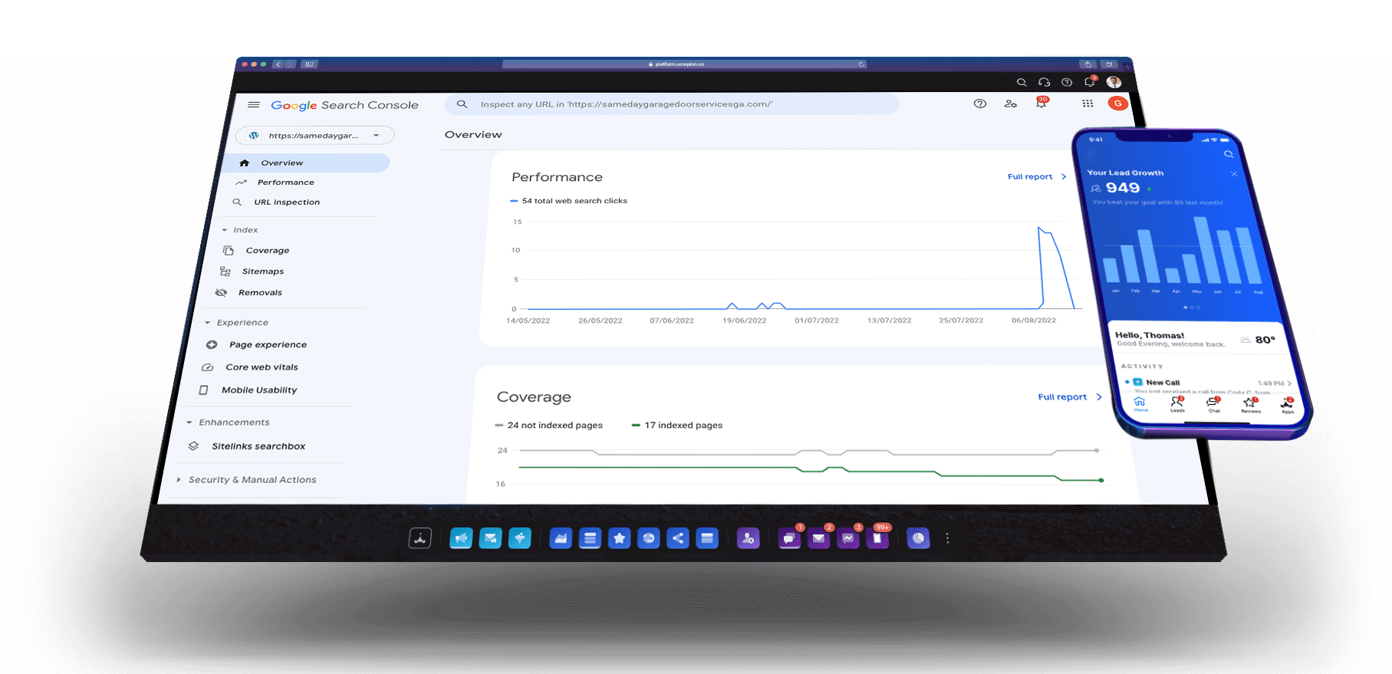Screen dimensions: 1392x674
Task: Click the Inspect any URL search field
Action: [x=671, y=104]
